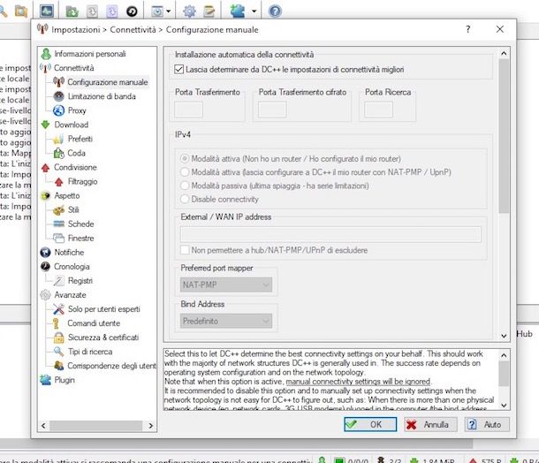
Task: Open Comandi utente page
Action: [94, 323]
